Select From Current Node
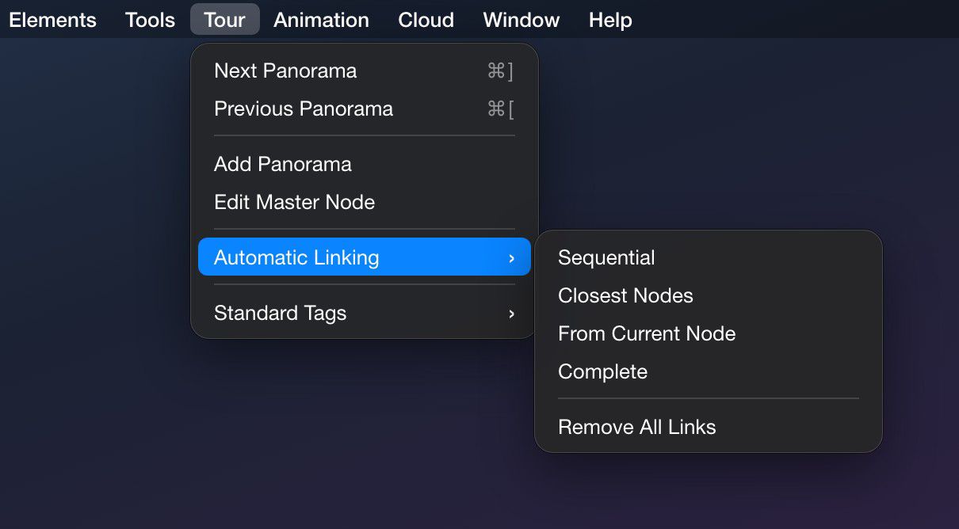959x529 pixels. point(709,334)
